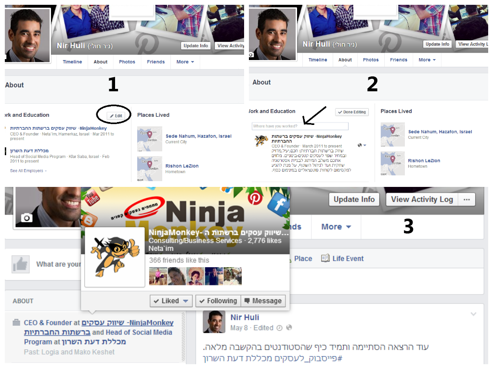The image size is (493, 369).
Task: Click the Life Event label in the composer
Action: point(348,258)
